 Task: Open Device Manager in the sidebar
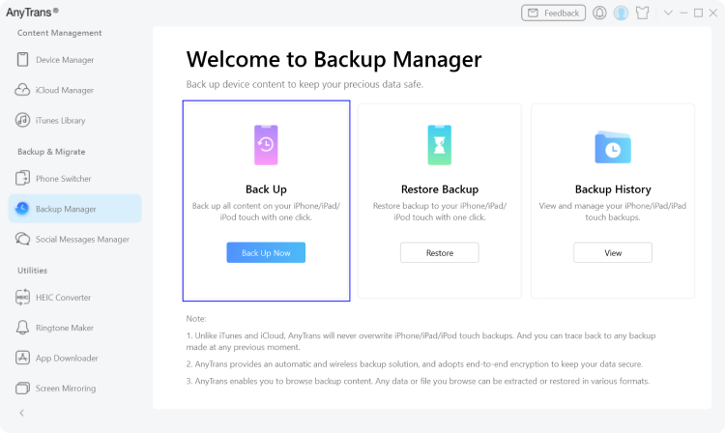tap(65, 60)
